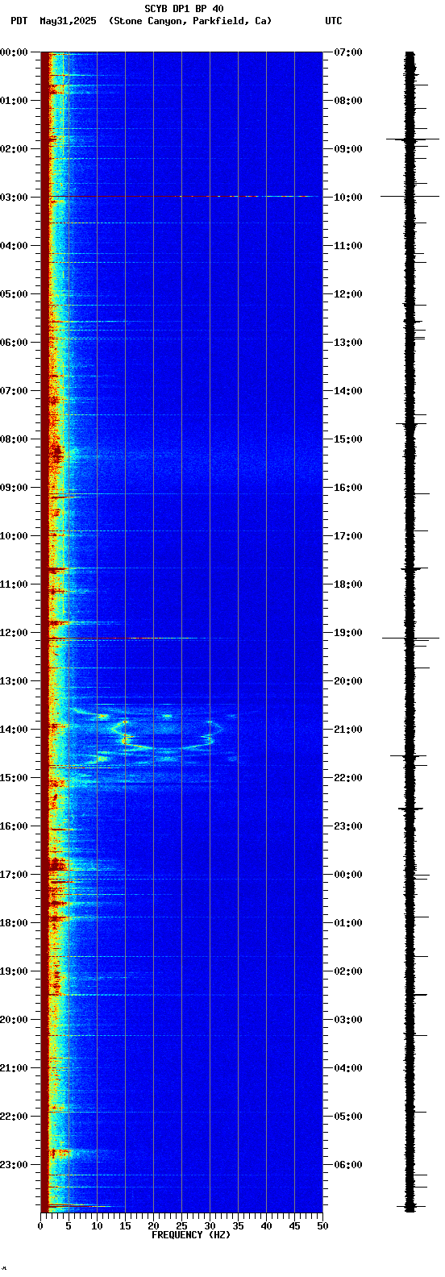The width and height of the screenshot is (445, 1277).
Task: Click the PDT time label 23:00
Action: [14, 1165]
